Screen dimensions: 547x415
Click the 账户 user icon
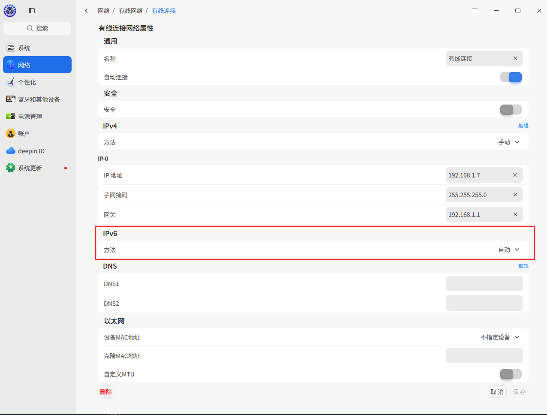[11, 134]
